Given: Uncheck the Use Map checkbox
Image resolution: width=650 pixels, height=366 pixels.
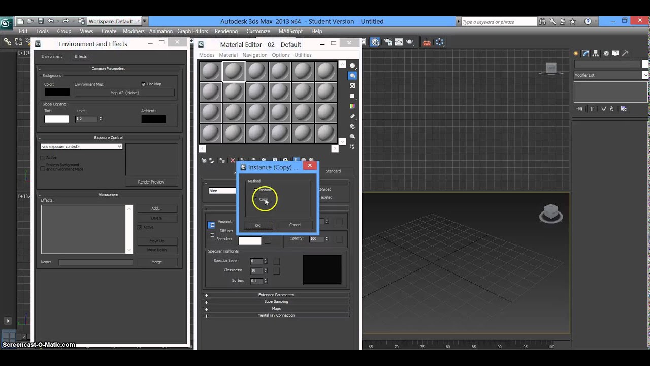Looking at the screenshot, I should click(x=144, y=84).
